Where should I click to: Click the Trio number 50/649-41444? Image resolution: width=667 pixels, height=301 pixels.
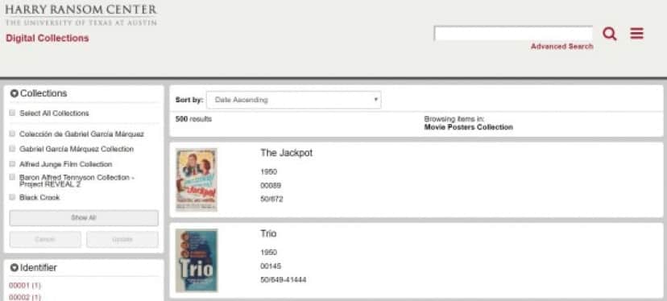[x=284, y=280]
